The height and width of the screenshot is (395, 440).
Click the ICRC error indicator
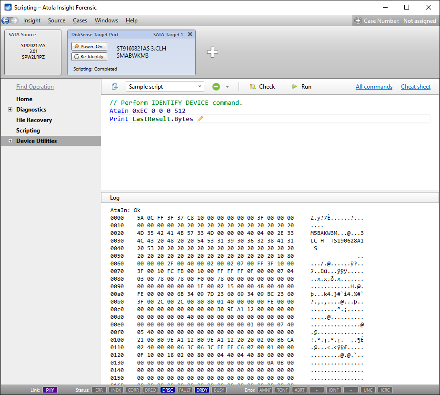tap(385, 390)
